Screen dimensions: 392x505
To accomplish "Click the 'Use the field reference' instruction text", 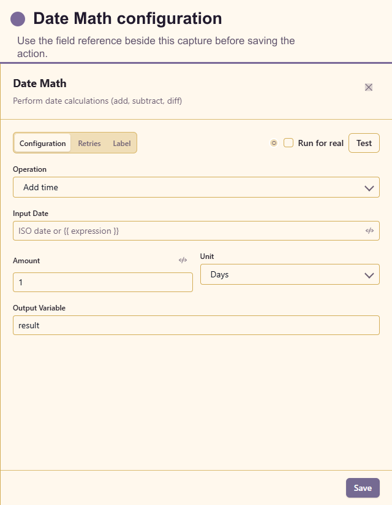I will [x=156, y=47].
